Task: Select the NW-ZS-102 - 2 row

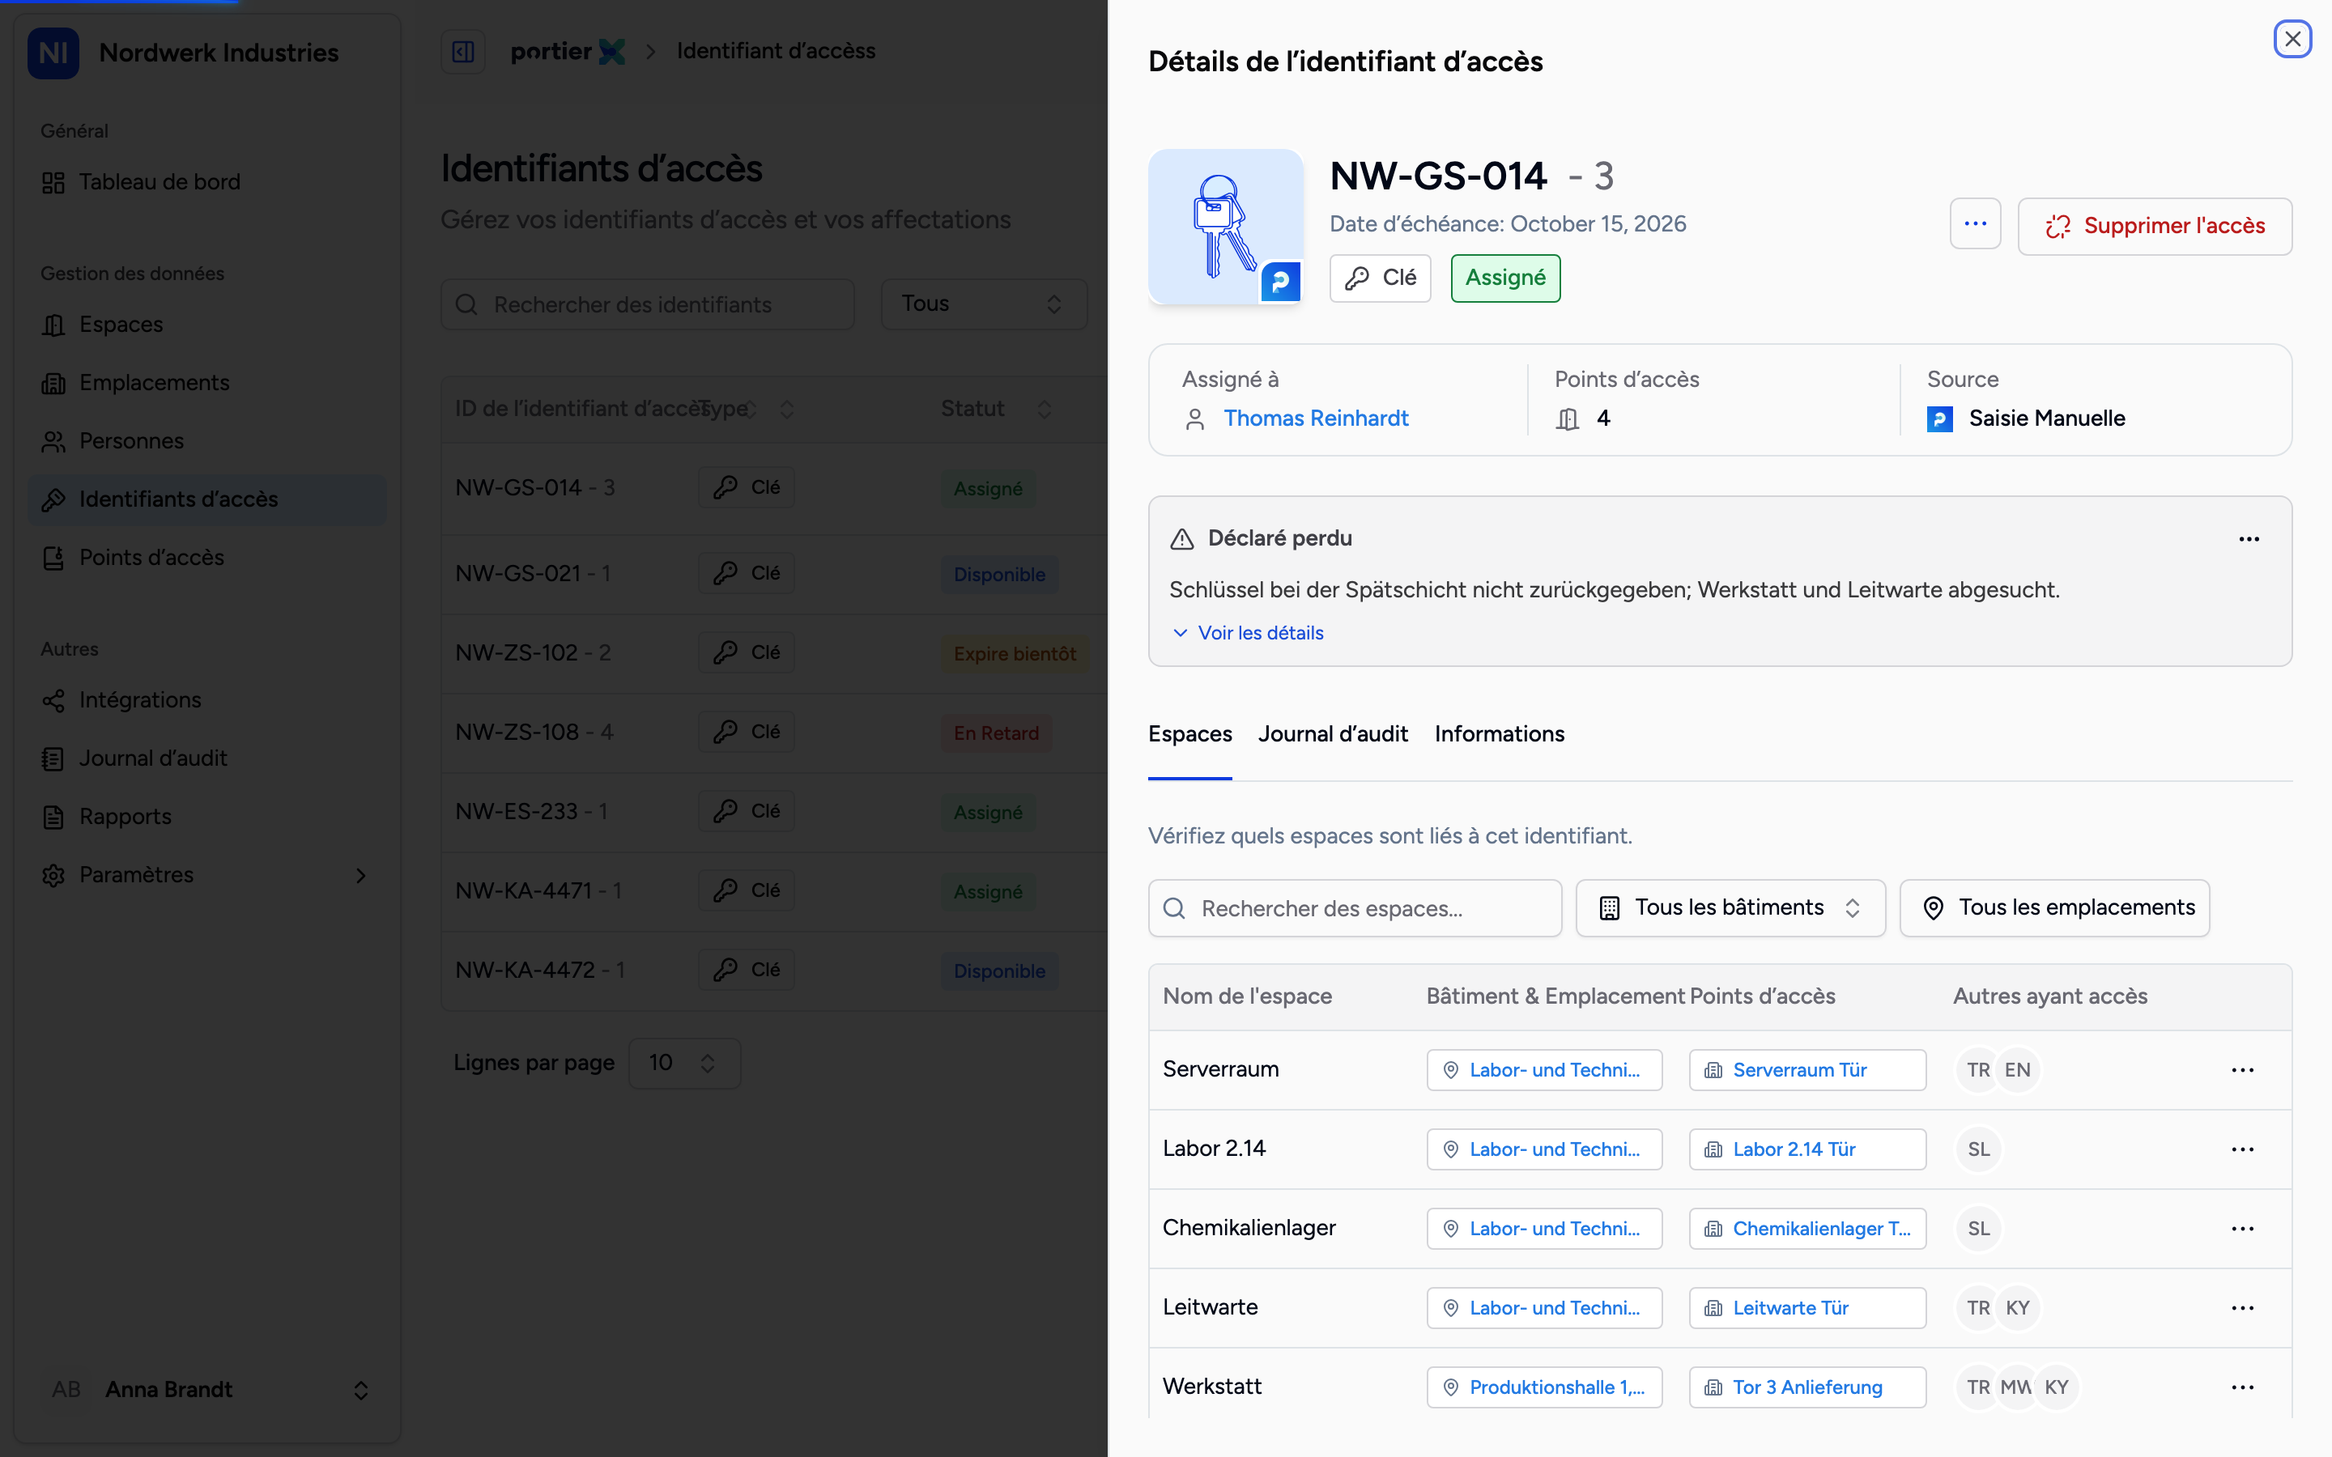Action: click(x=774, y=653)
